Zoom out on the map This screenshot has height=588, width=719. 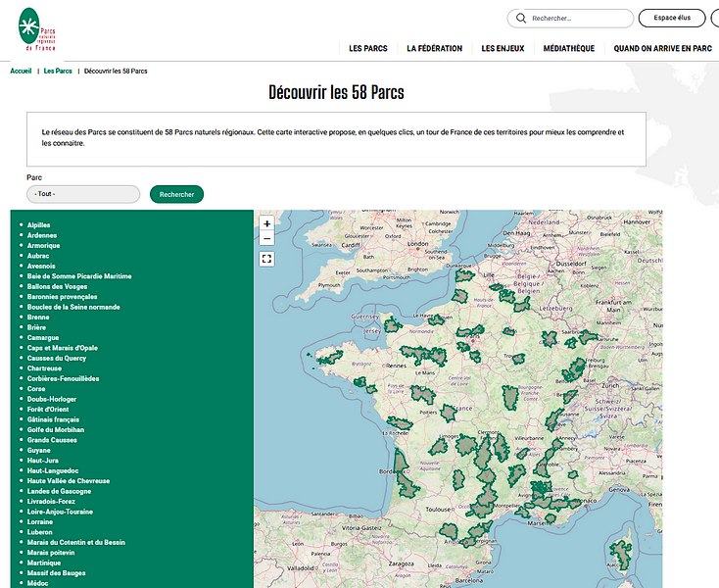(x=266, y=238)
